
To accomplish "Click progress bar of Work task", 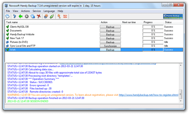I will pyautogui.click(x=153, y=49).
